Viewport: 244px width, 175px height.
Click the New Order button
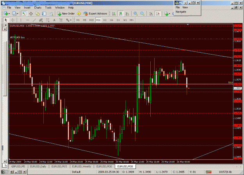pos(66,14)
